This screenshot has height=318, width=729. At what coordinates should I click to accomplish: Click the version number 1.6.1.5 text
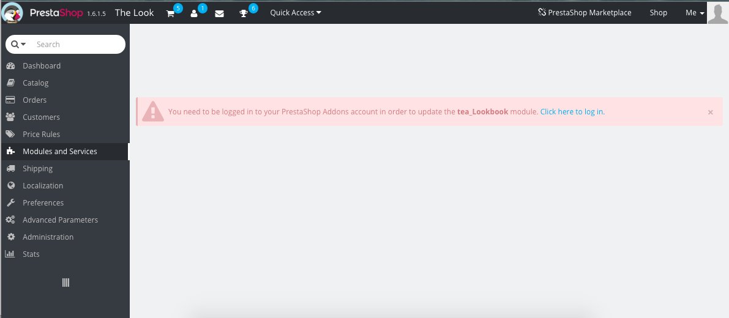coord(96,14)
